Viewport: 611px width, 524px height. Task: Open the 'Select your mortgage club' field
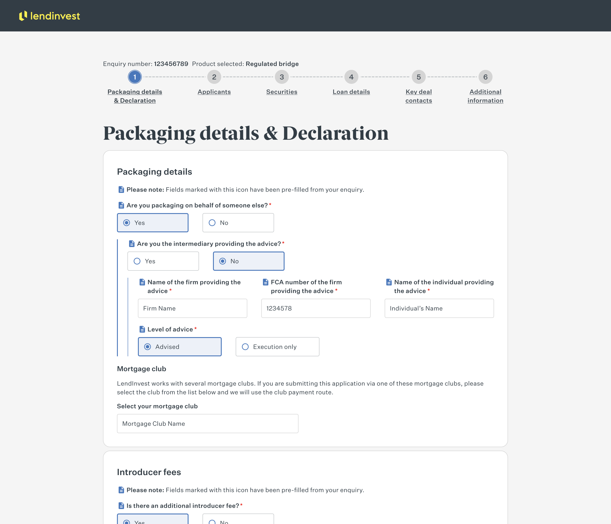click(208, 424)
